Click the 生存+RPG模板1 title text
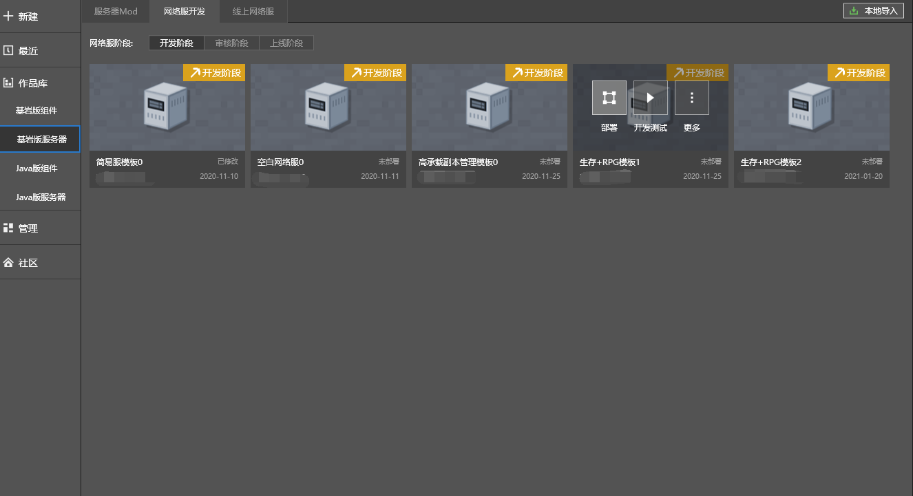 [610, 162]
